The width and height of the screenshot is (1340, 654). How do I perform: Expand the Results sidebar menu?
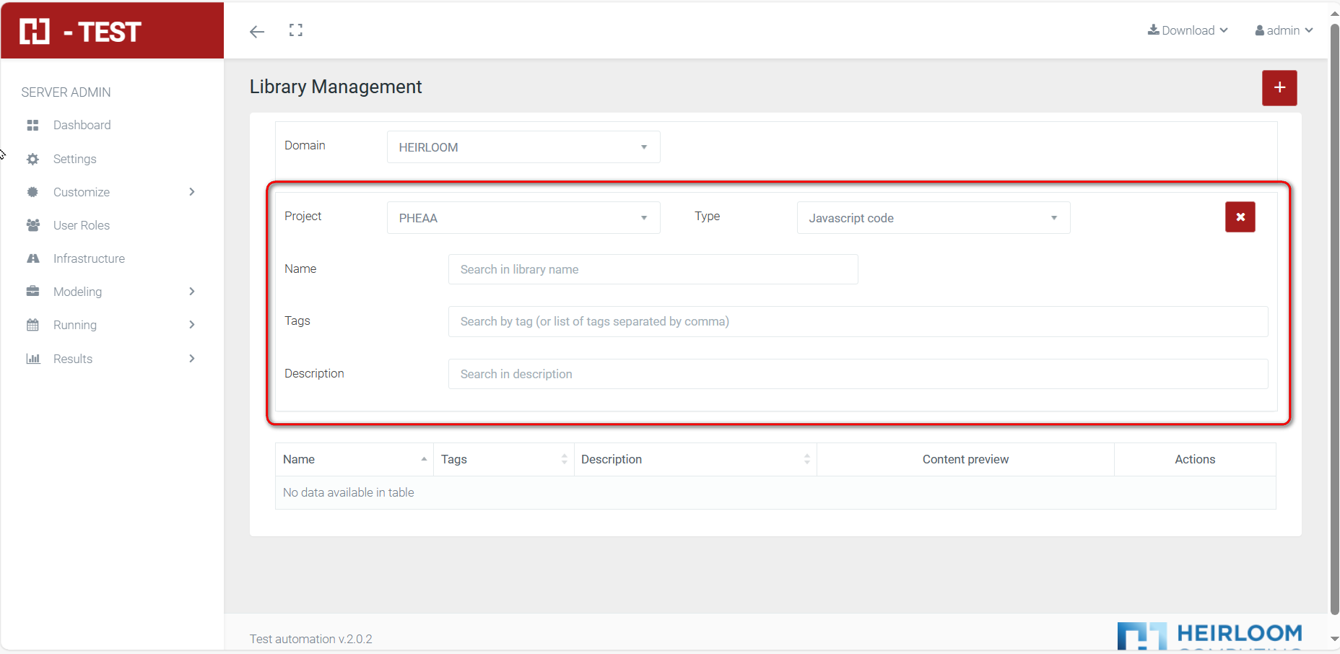[108, 359]
